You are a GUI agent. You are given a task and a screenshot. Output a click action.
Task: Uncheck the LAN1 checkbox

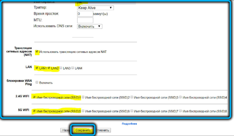37,68
